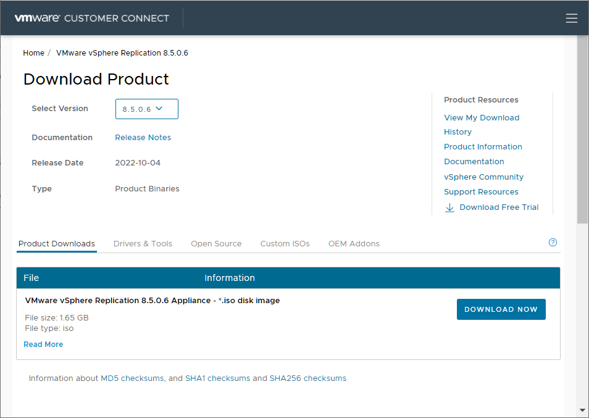
Task: Open the SHA1 checksums link
Action: click(217, 378)
